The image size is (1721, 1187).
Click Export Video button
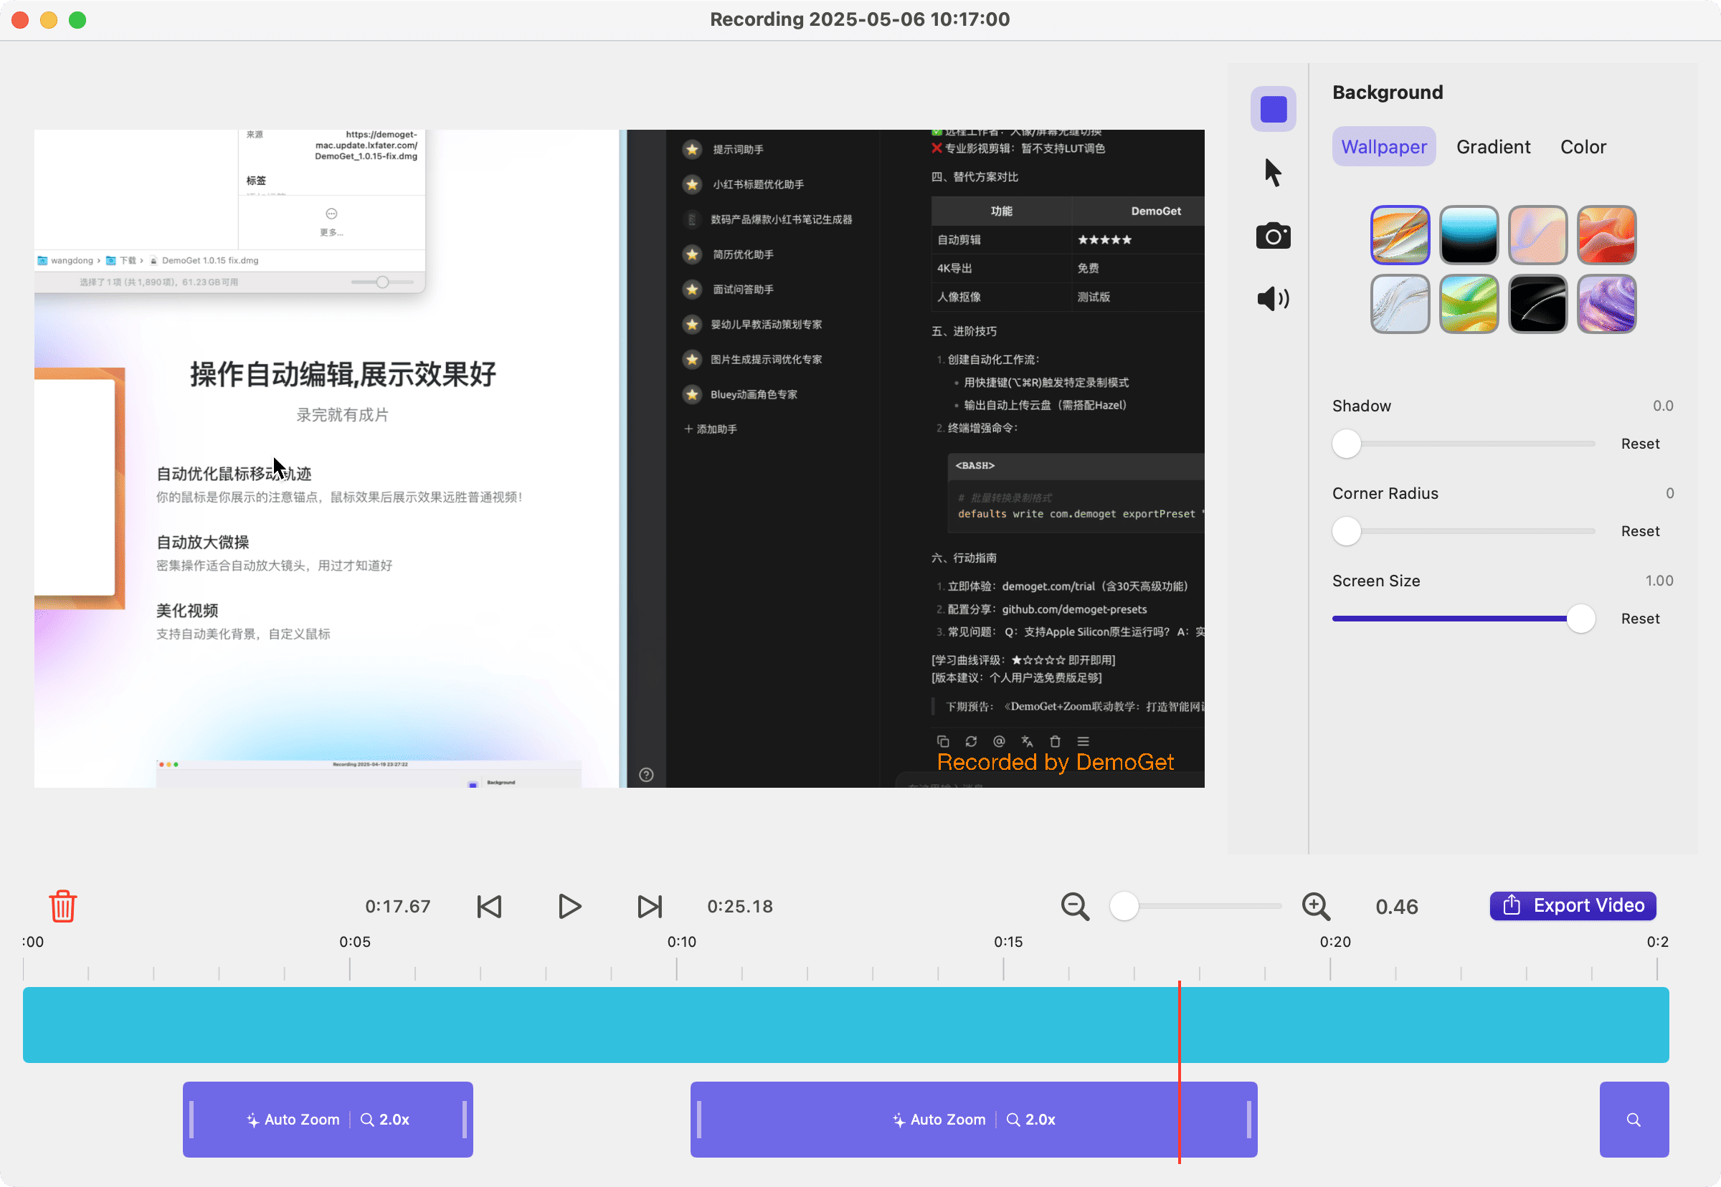coord(1572,905)
